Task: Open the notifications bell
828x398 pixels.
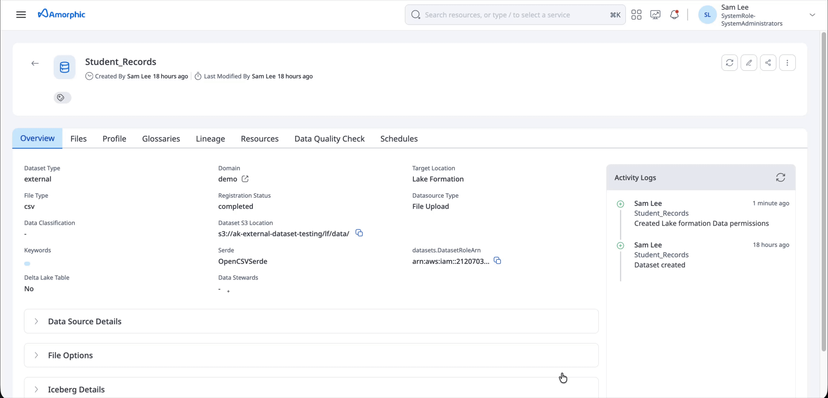Action: tap(674, 15)
